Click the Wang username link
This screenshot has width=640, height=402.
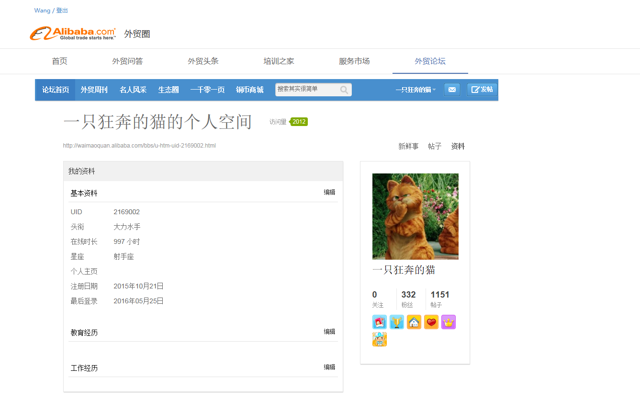[42, 11]
